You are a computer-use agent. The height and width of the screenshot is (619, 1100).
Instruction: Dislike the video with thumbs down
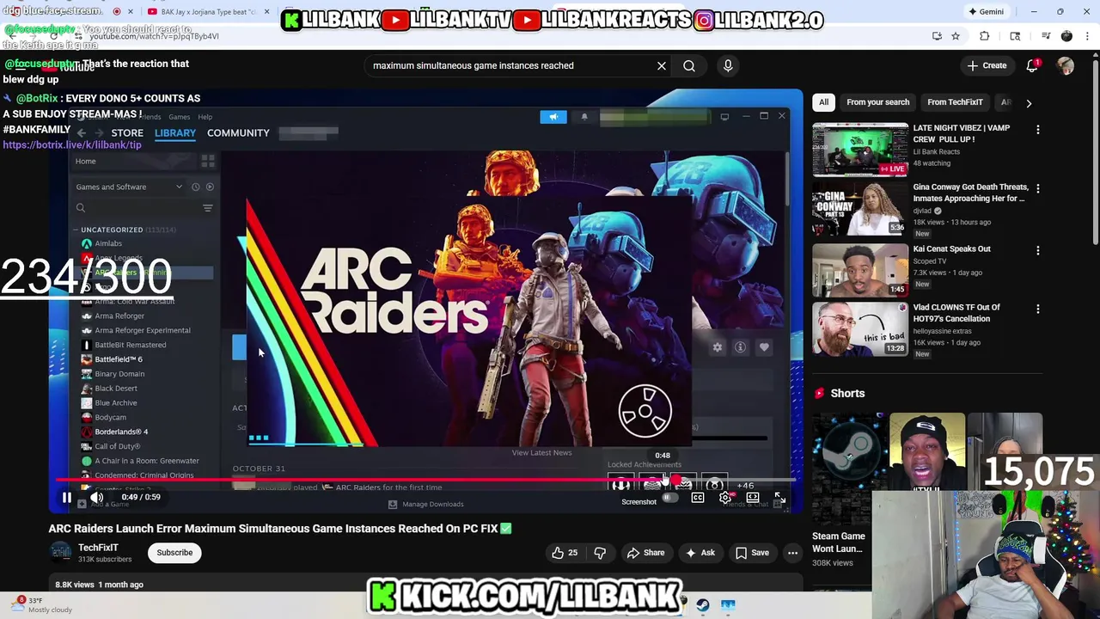pos(600,553)
